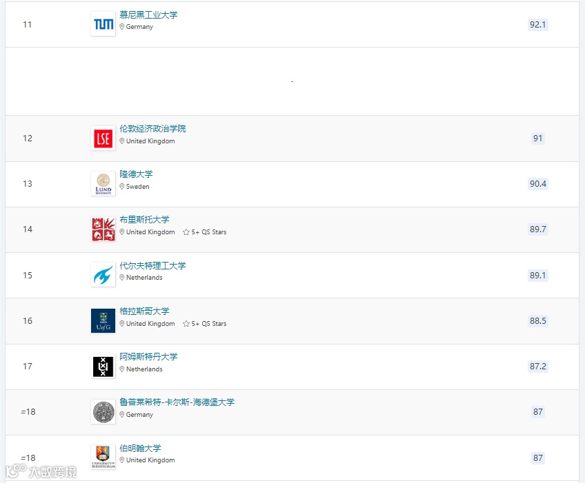Click the location pin next to Sweden
Viewport: 585px width, 483px height.
[x=123, y=186]
